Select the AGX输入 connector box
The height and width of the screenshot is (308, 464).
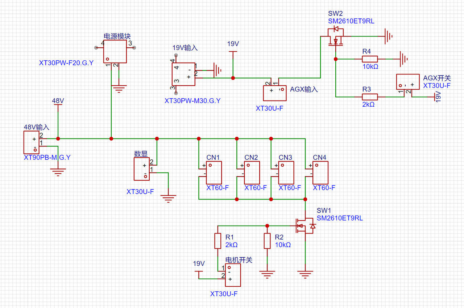pyautogui.click(x=275, y=93)
